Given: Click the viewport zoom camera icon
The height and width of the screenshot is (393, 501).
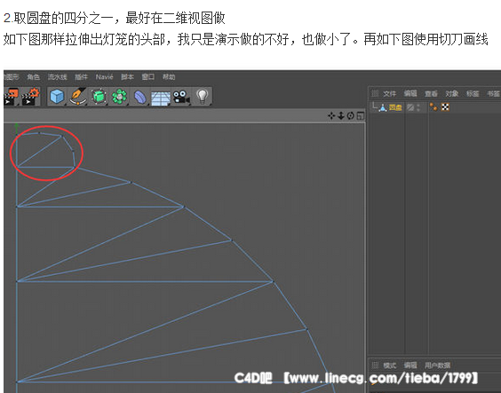Looking at the screenshot, I should tap(341, 116).
